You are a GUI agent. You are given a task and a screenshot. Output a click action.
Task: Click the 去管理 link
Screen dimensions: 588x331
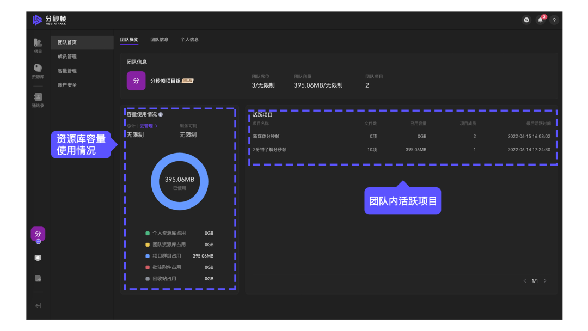click(146, 126)
